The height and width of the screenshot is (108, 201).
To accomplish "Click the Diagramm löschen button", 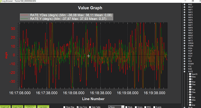I will coord(30,107).
